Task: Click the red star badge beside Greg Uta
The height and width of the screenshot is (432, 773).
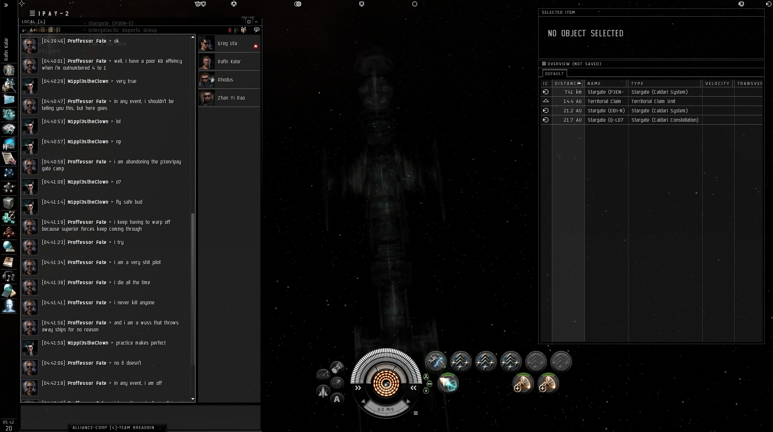Action: coord(256,46)
